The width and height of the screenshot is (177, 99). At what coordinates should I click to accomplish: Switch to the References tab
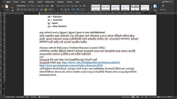(x=50, y=2)
